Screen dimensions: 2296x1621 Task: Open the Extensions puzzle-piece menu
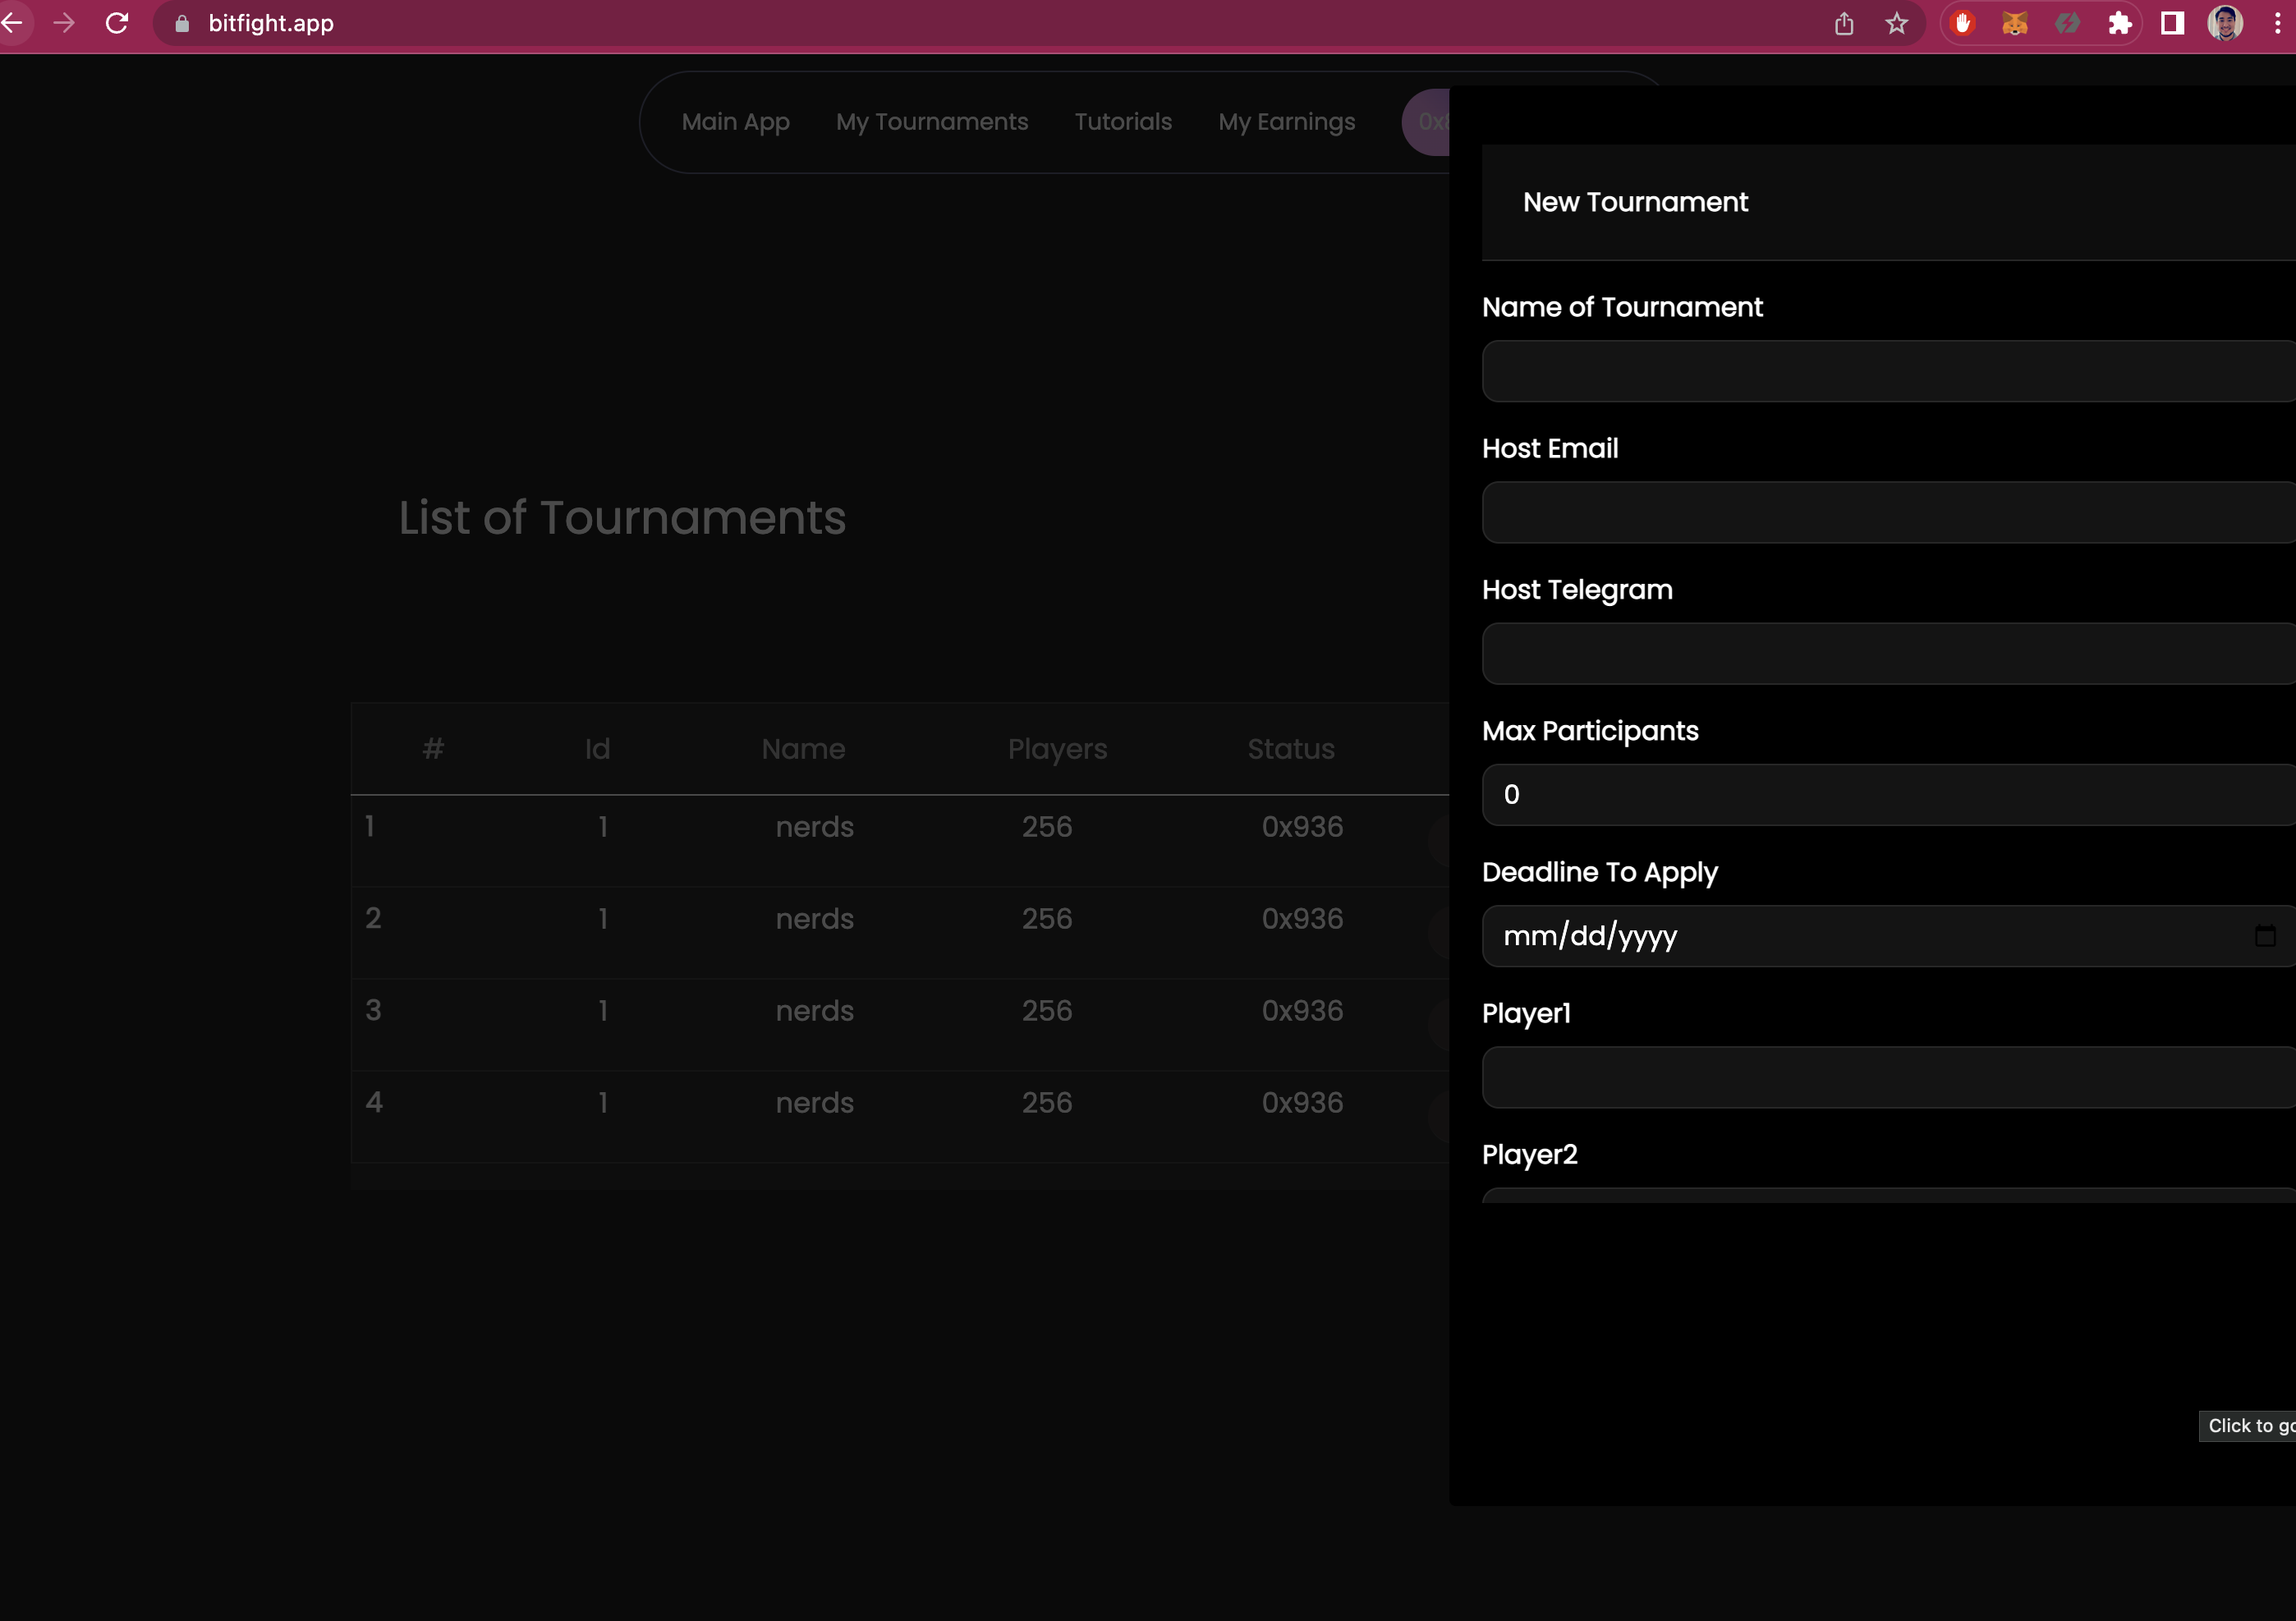click(2119, 23)
